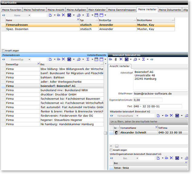Viewport: 192px width, 174px height.
Task: Select row 'hk hamburg: Handelskammer Hamburg'
Action: 52,124
